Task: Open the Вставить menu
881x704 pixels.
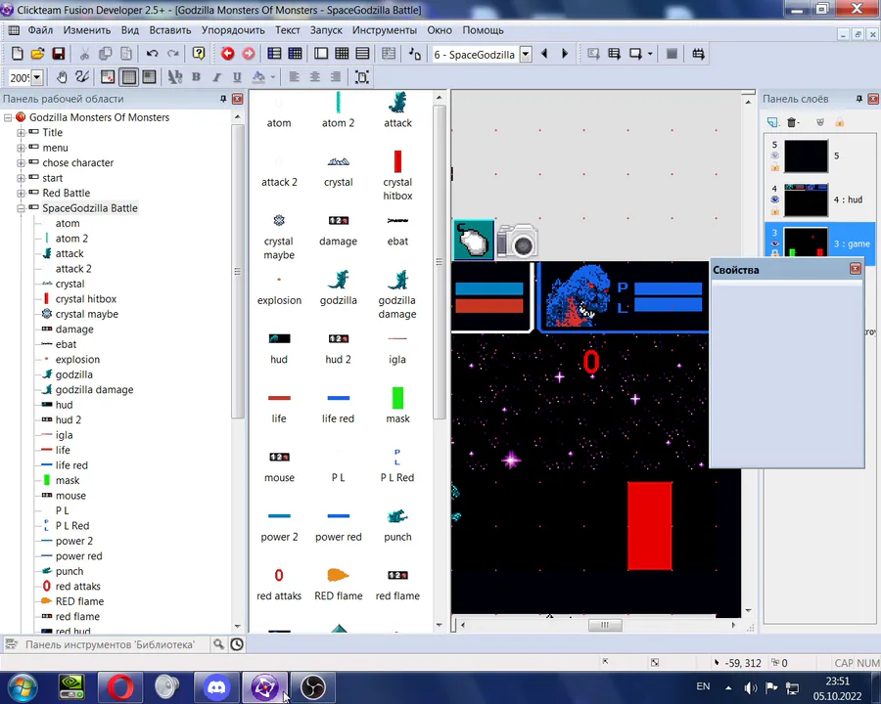Action: [x=170, y=30]
